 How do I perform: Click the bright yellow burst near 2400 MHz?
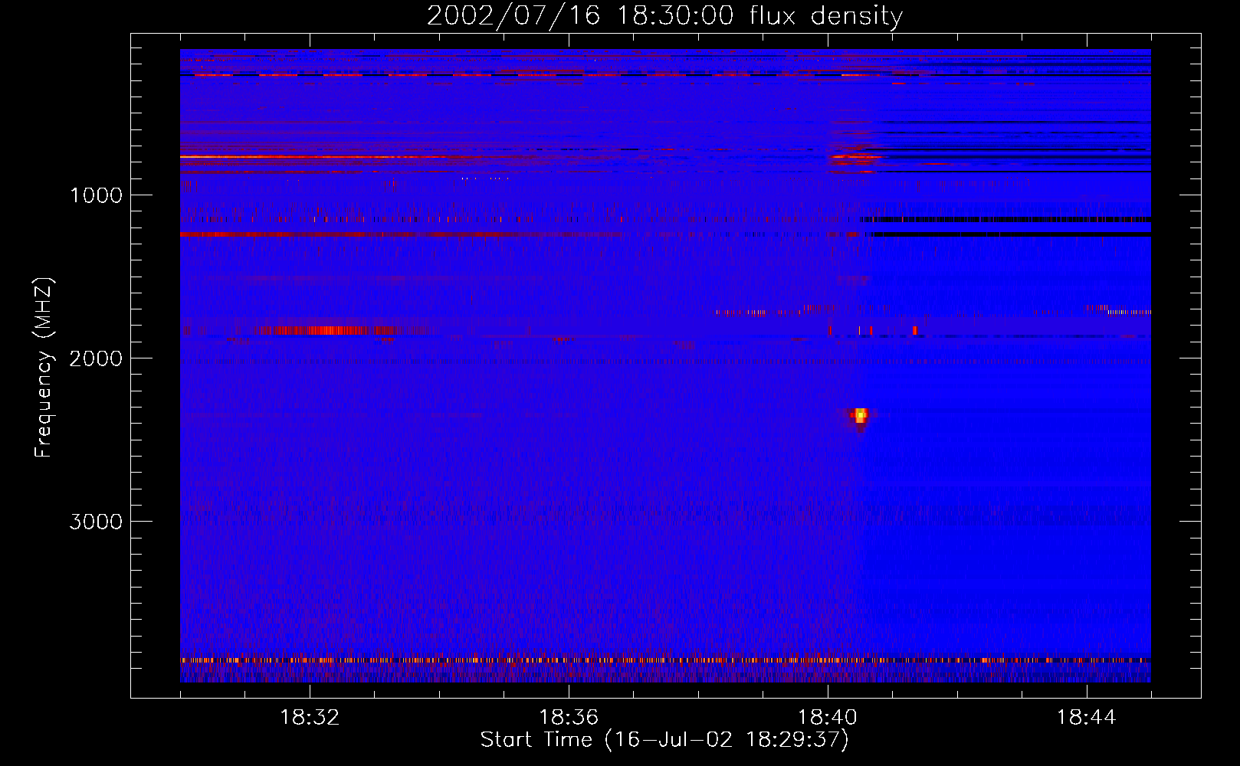(860, 416)
